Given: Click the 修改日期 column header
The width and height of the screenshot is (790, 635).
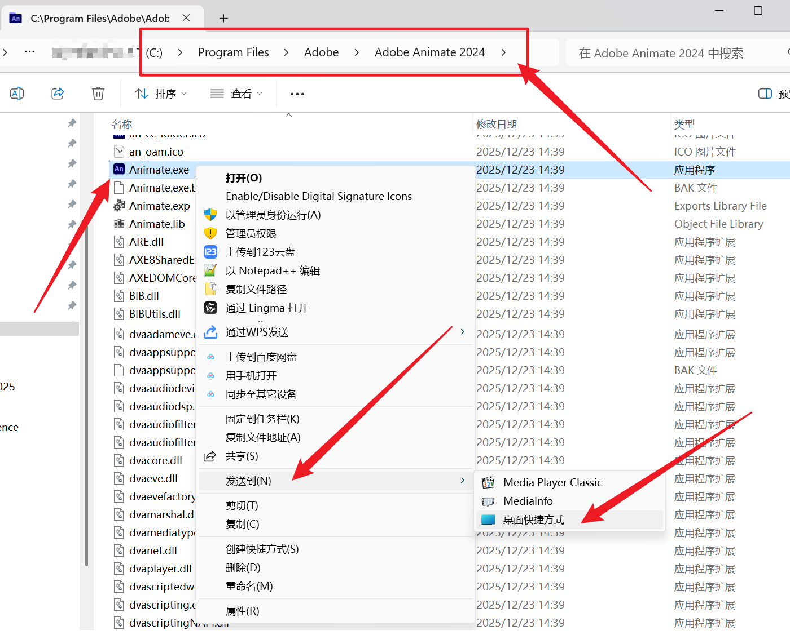Looking at the screenshot, I should pos(497,125).
